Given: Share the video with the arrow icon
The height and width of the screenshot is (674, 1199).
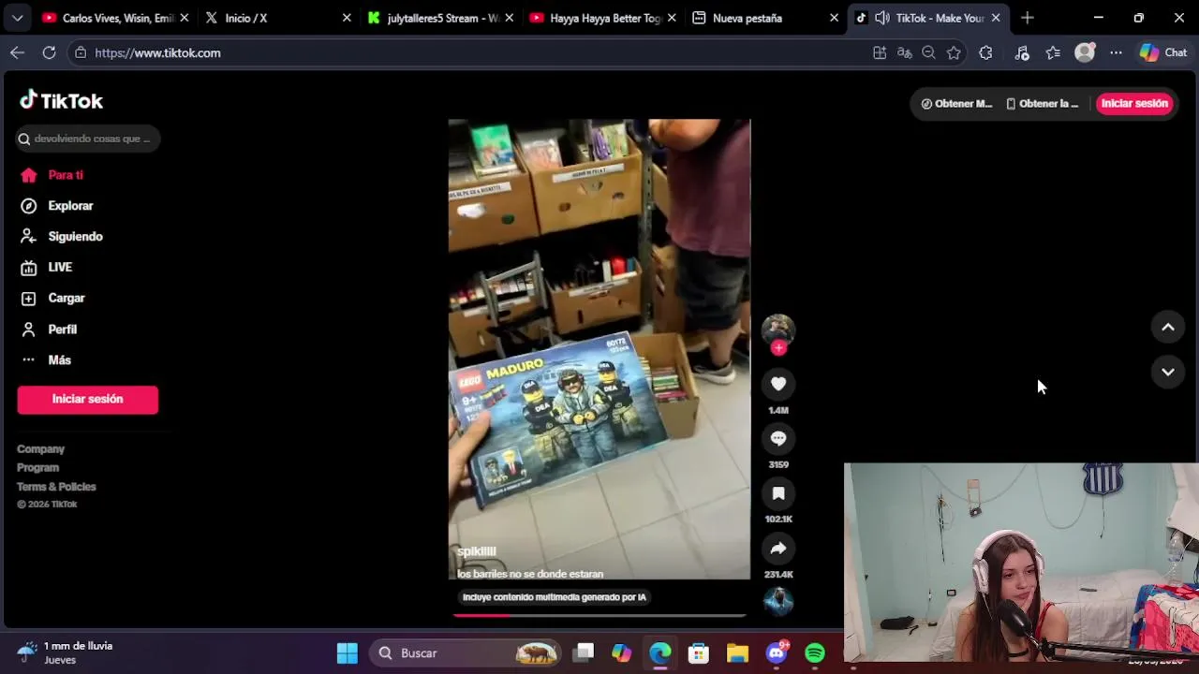Looking at the screenshot, I should (x=778, y=549).
